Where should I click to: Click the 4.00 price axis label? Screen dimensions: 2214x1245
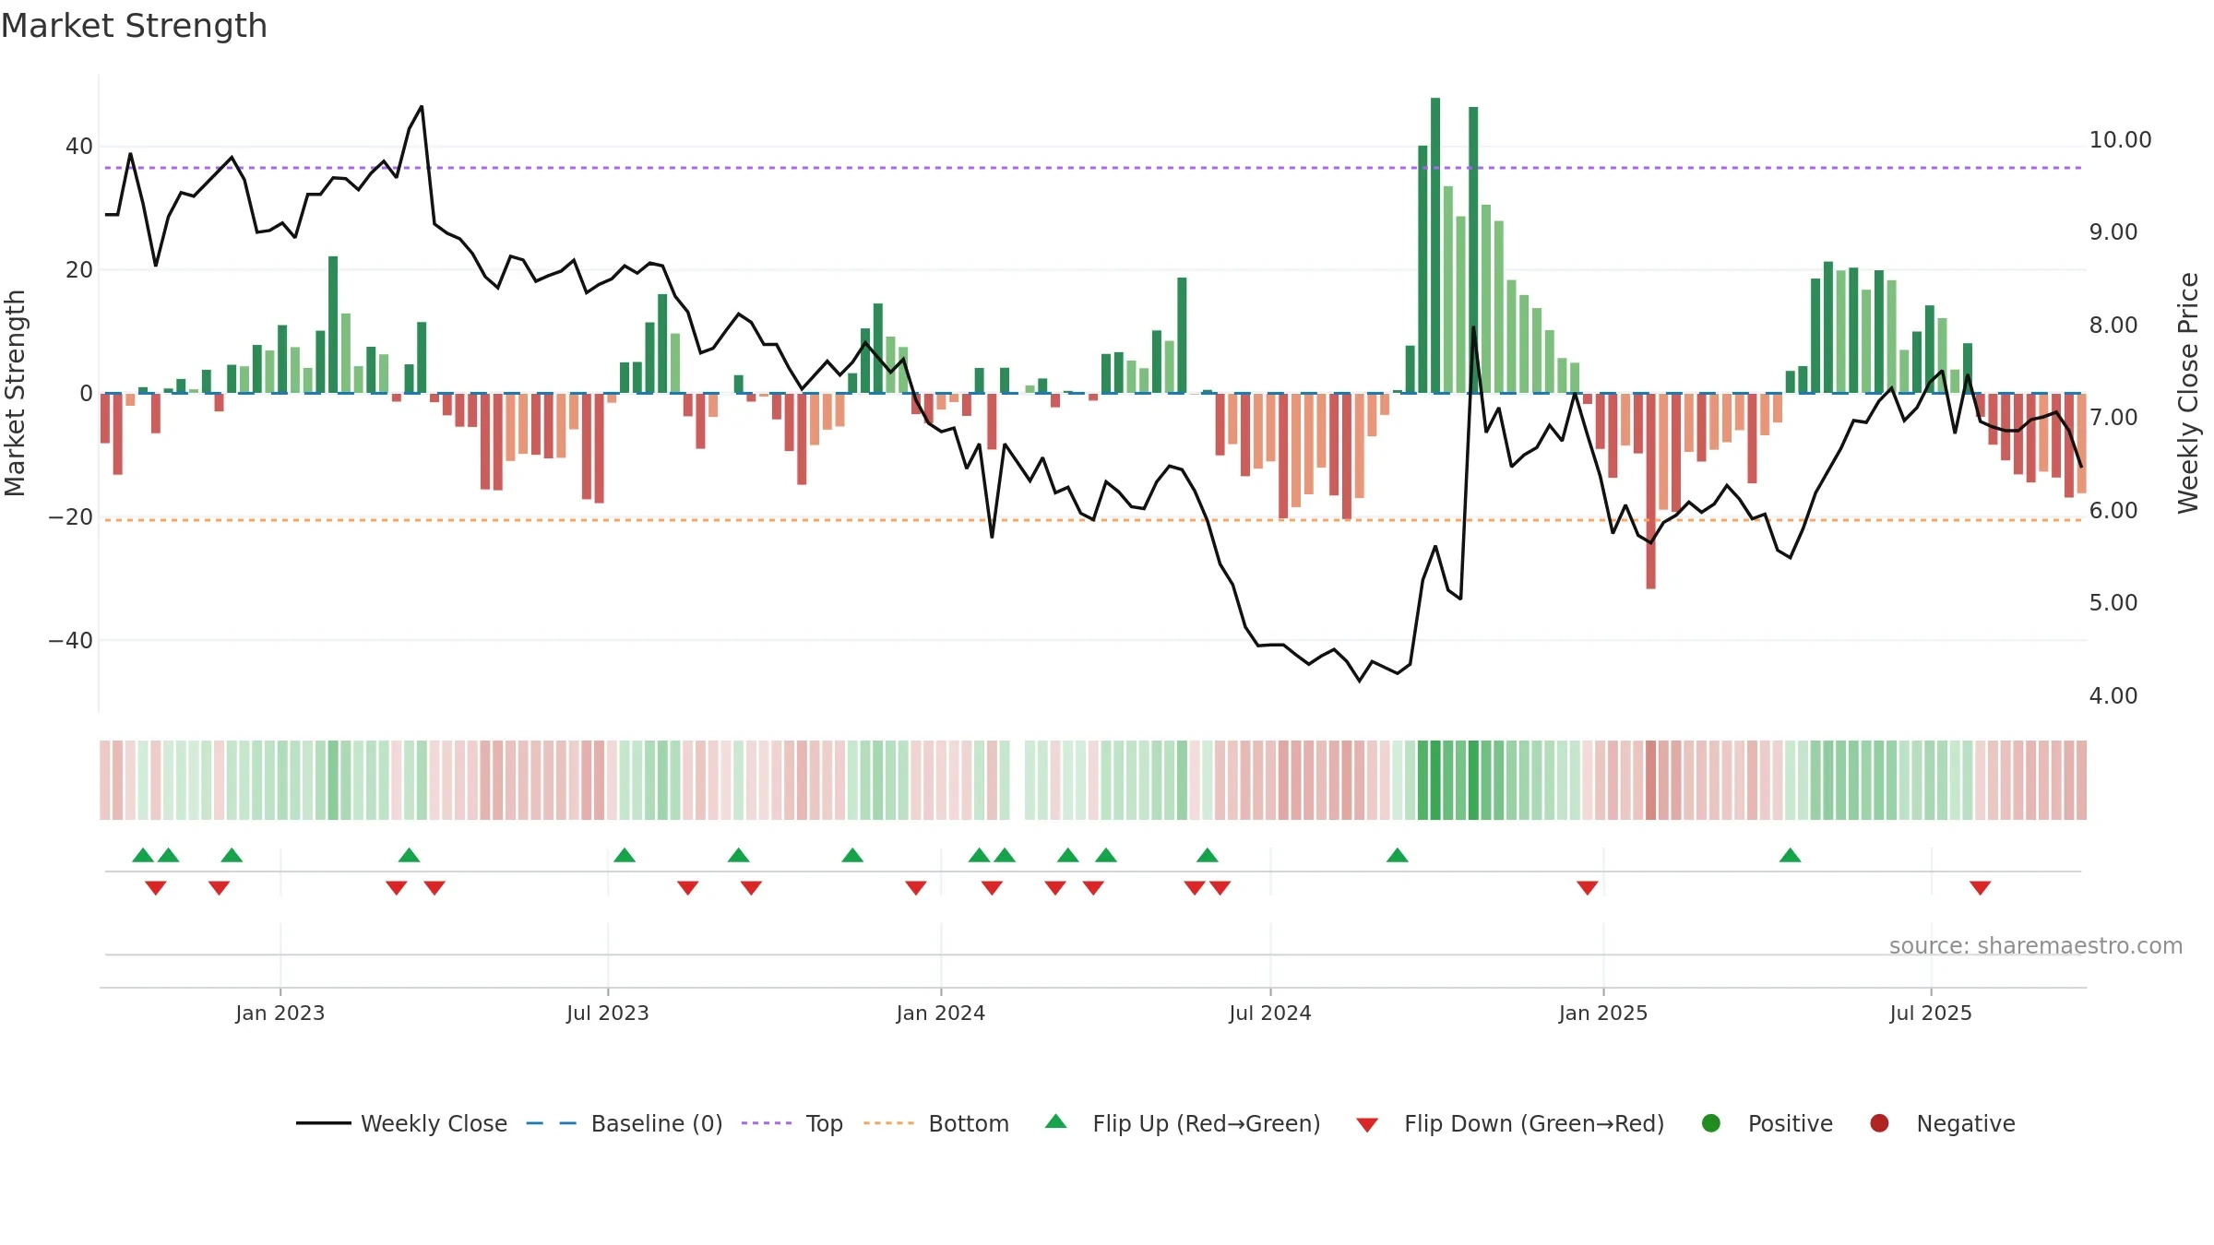2113,696
